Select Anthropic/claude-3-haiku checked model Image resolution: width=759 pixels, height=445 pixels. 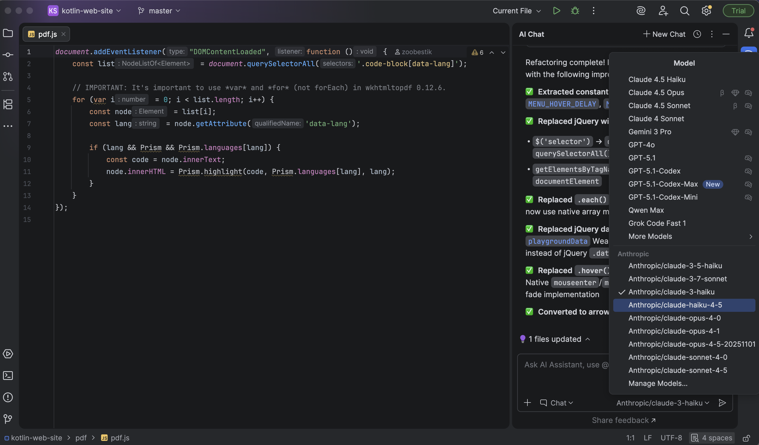pyautogui.click(x=671, y=292)
